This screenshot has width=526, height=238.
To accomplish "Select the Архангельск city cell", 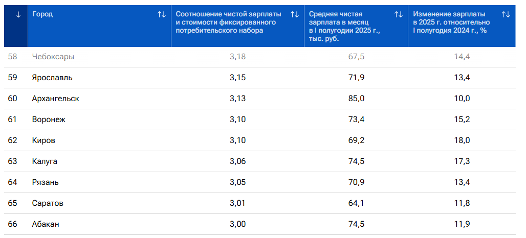I will point(55,99).
